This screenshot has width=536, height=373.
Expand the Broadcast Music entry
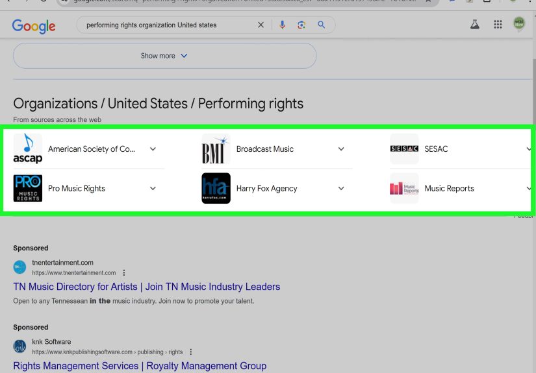(341, 149)
